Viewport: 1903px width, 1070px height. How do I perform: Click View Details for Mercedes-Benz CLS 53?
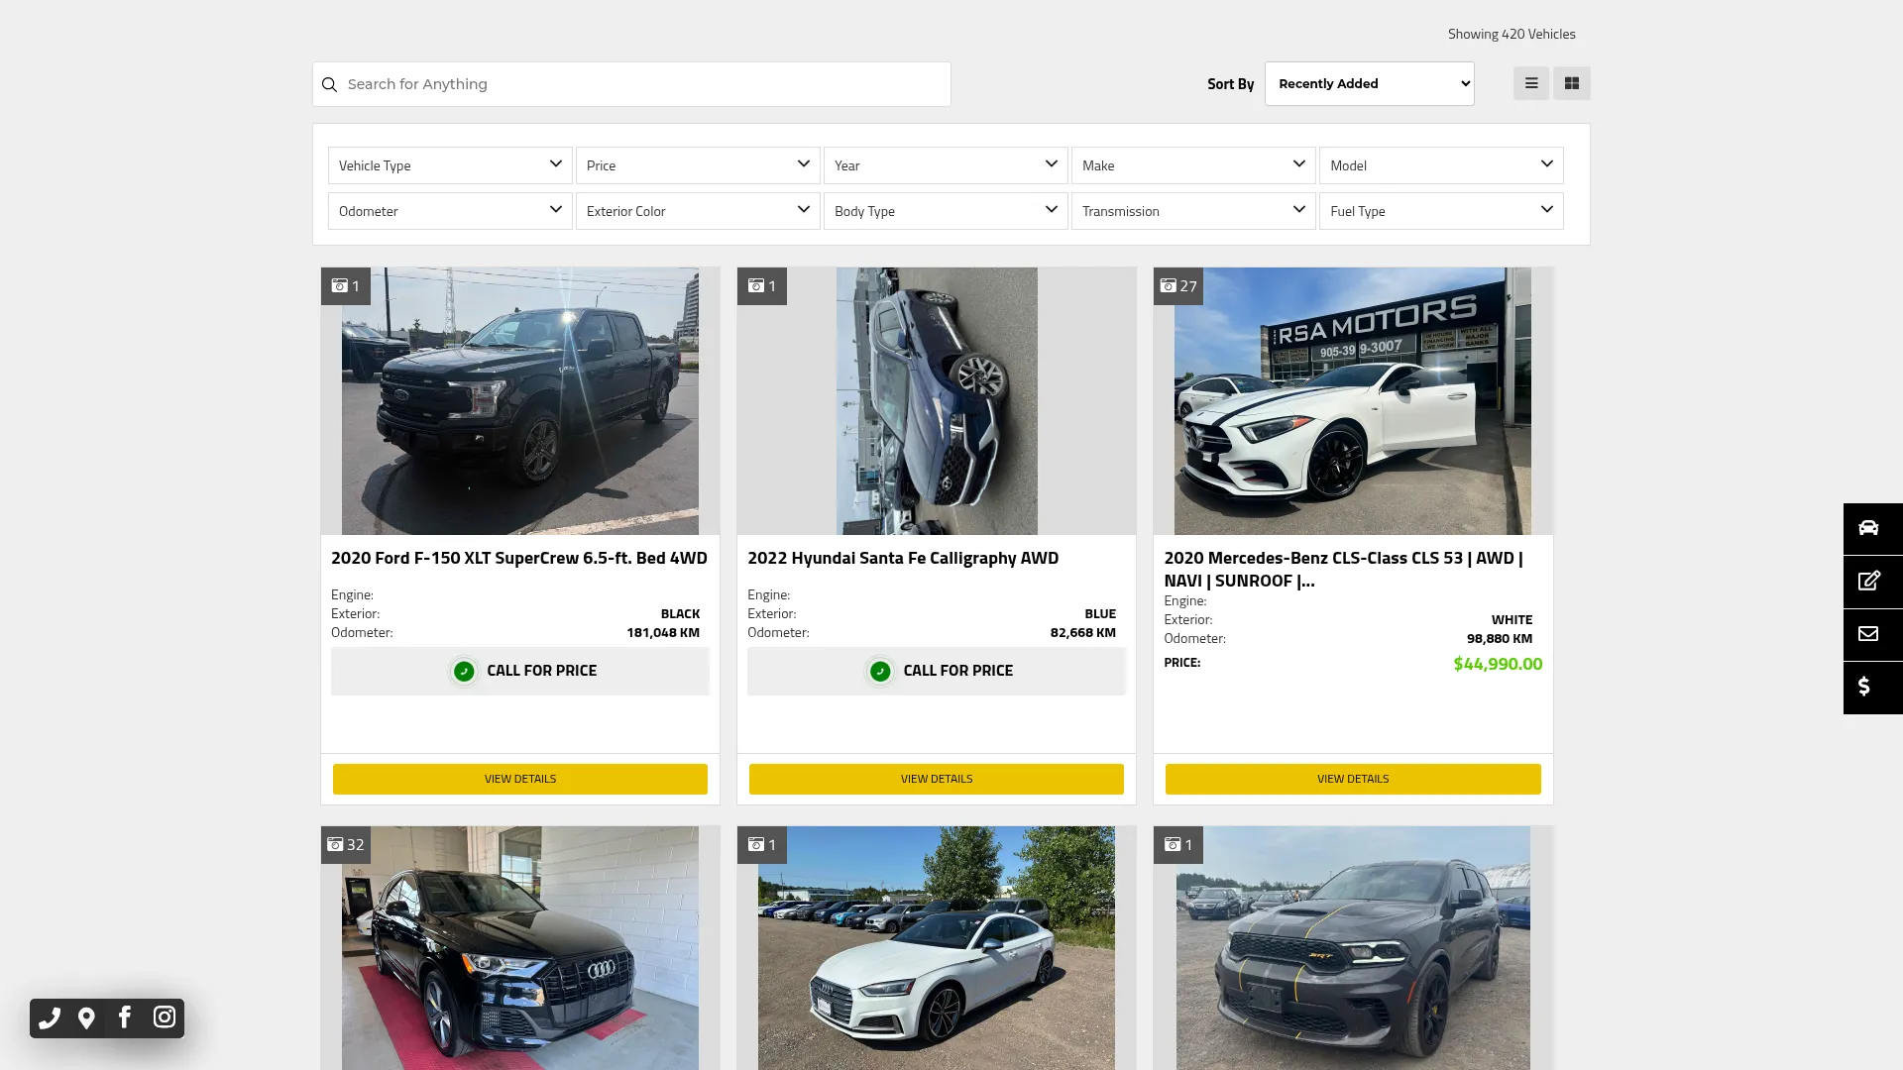(1353, 779)
